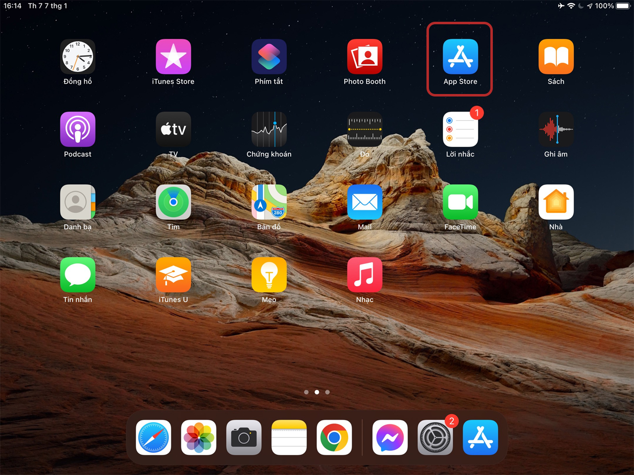Tap the 16:14 time in status bar
This screenshot has width=634, height=475.
12,6
